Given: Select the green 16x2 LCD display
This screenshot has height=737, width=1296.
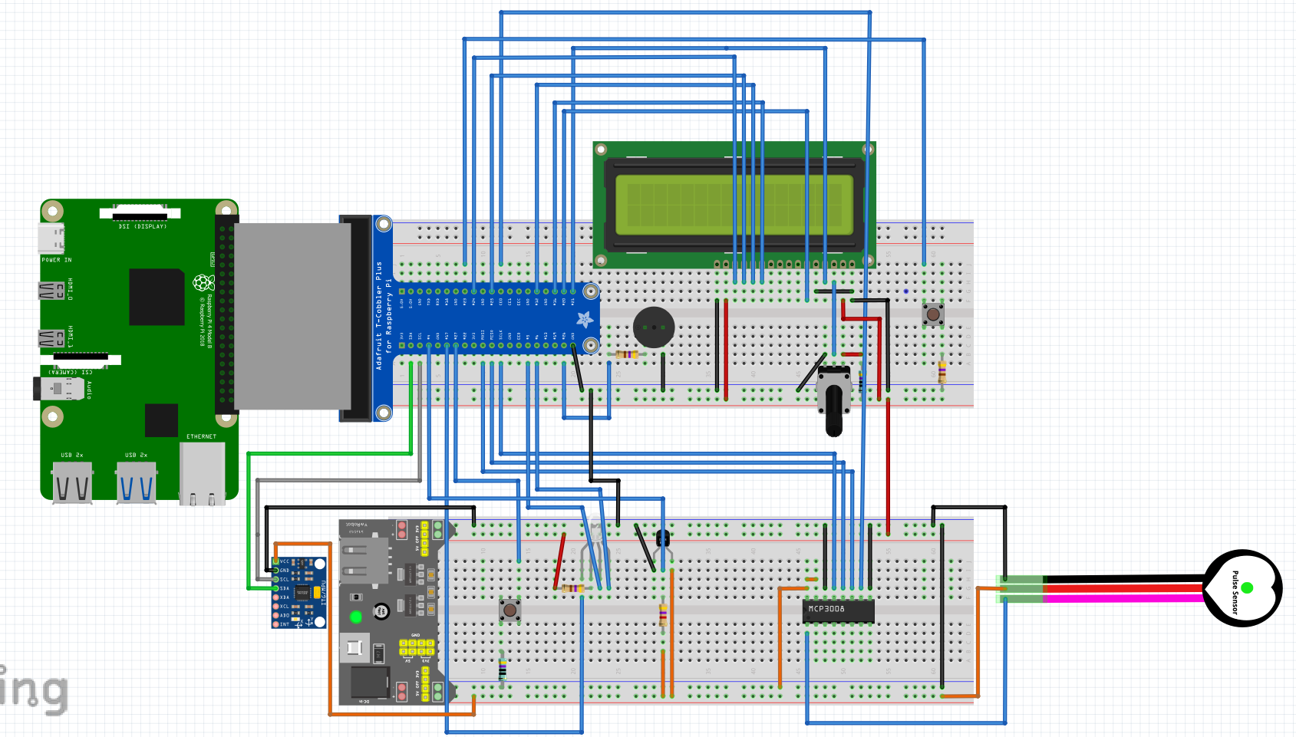Looking at the screenshot, I should coord(734,205).
